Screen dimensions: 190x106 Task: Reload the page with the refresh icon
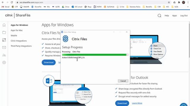coord(12,2)
